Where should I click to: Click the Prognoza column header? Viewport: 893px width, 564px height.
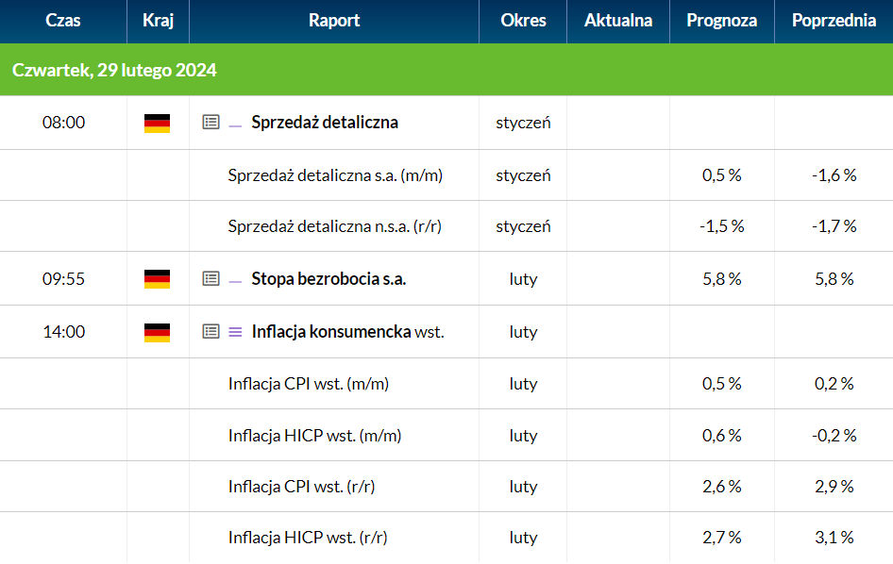pos(721,21)
